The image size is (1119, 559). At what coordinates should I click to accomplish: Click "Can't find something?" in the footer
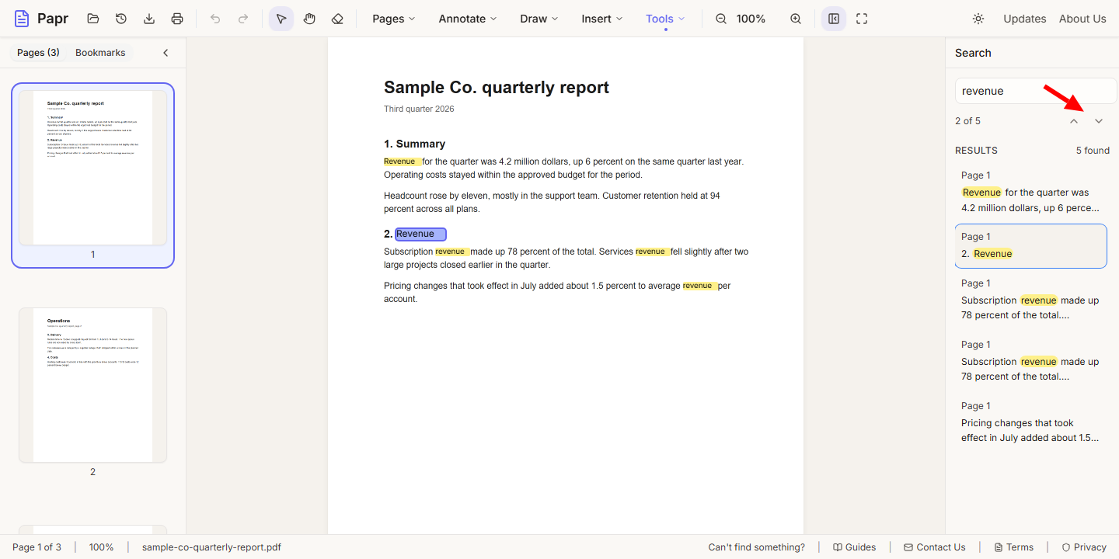point(757,547)
